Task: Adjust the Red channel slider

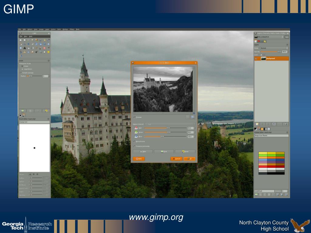Action: pyautogui.click(x=165, y=128)
